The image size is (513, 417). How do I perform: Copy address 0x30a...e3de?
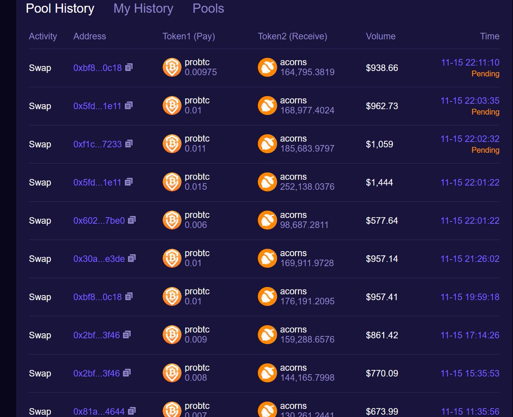click(132, 258)
